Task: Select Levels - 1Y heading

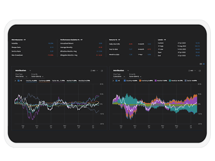Action: 162,40
